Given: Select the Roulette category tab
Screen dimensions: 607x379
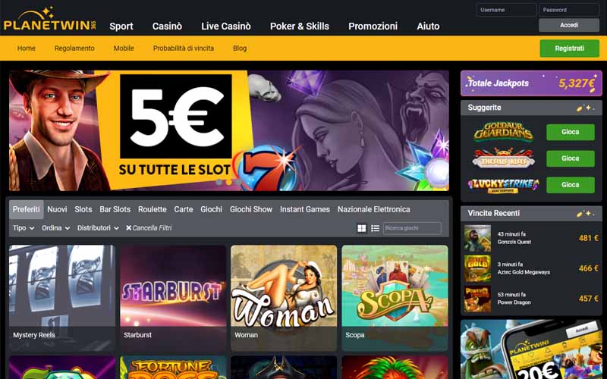Looking at the screenshot, I should click(153, 209).
